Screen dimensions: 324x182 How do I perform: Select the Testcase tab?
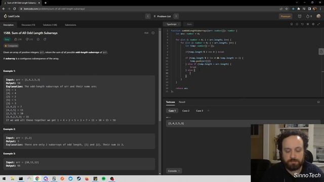tap(171, 102)
